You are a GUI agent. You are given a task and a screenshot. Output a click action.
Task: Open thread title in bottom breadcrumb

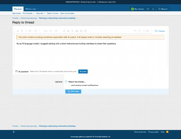[x=57, y=126]
